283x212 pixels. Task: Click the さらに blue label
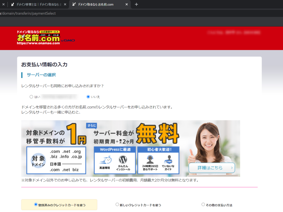tap(91, 126)
